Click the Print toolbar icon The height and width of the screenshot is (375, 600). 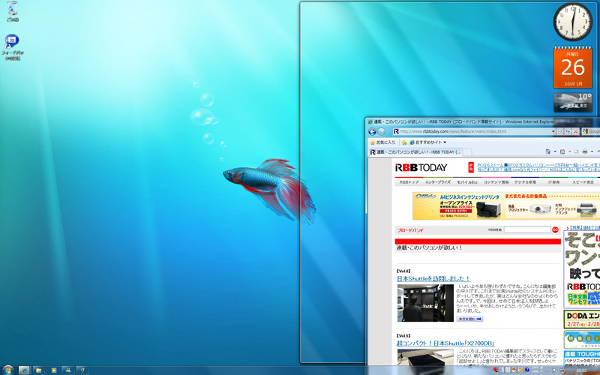(x=585, y=151)
